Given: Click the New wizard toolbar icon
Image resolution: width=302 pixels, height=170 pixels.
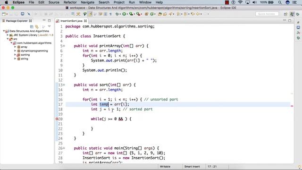Looking at the screenshot, I should click(4, 14).
